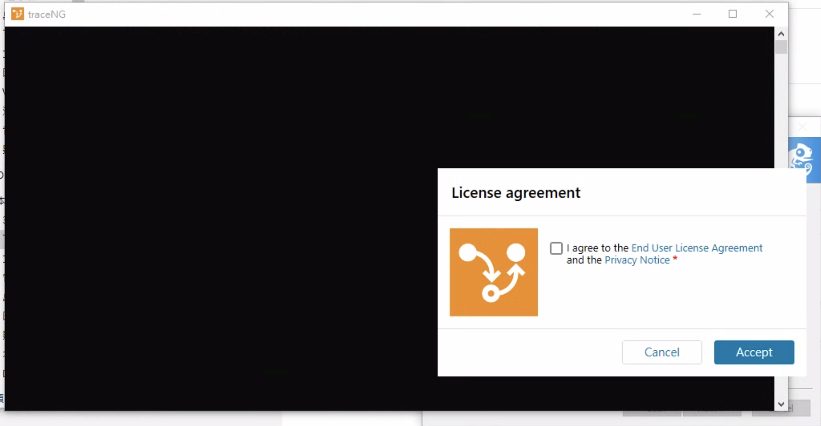This screenshot has width=821, height=426.
Task: Maximize the traceNG window
Action: tap(732, 14)
